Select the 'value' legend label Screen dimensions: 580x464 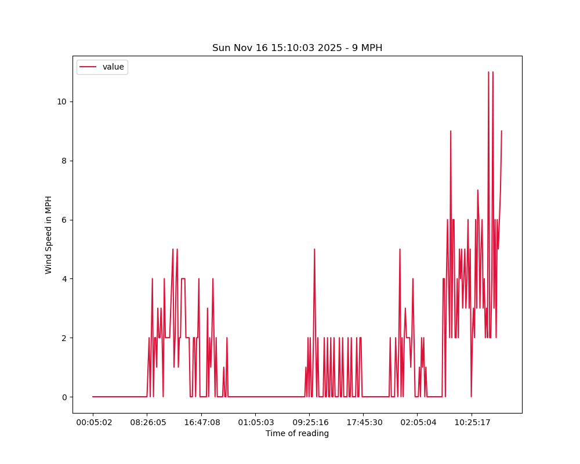[x=113, y=67]
